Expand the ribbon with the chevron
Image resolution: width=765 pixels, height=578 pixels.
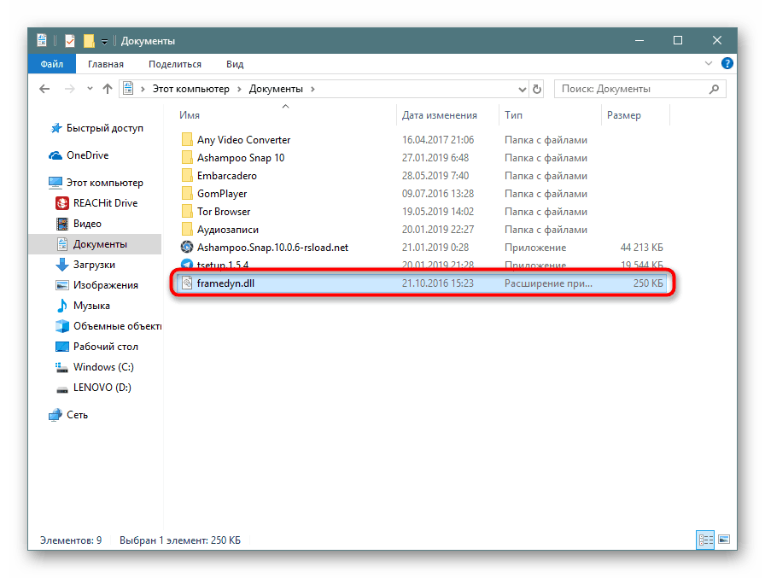click(709, 63)
